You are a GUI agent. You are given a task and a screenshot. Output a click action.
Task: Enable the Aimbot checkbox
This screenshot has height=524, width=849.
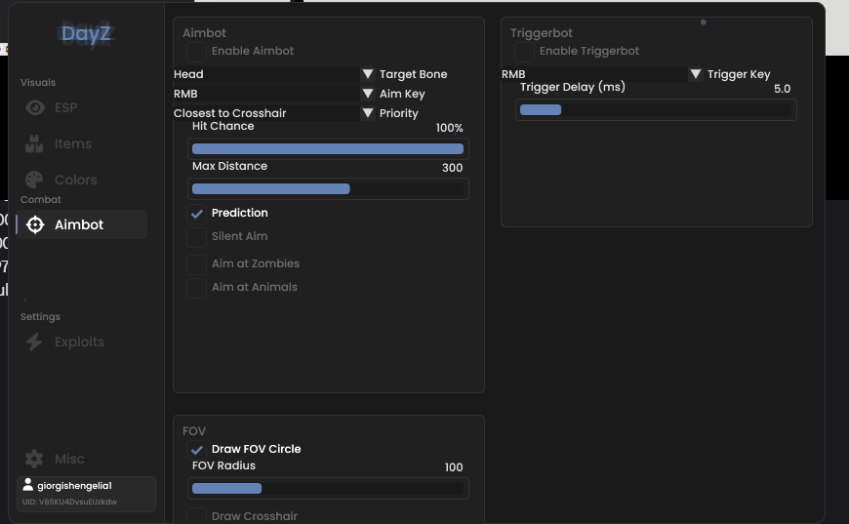coord(196,52)
